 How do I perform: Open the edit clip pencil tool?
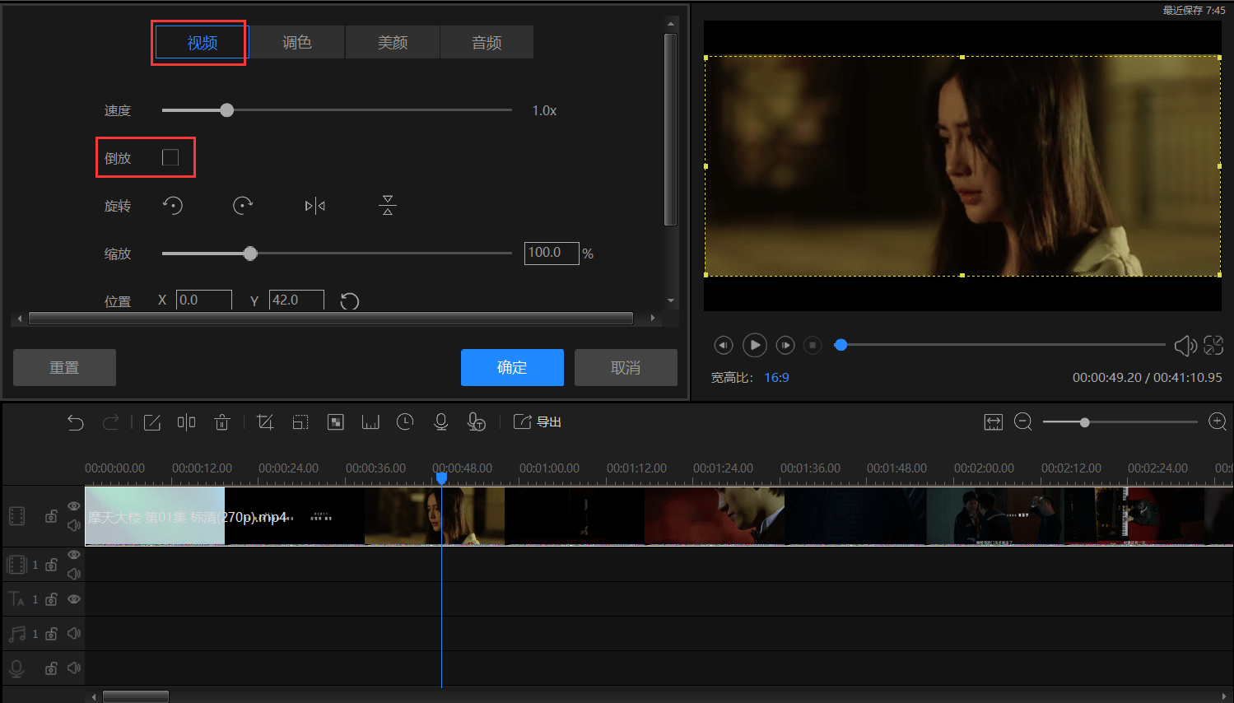(152, 422)
